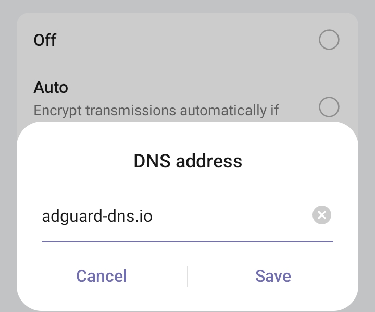Click the divider between Cancel and Save
Image resolution: width=375 pixels, height=312 pixels.
coord(187,276)
